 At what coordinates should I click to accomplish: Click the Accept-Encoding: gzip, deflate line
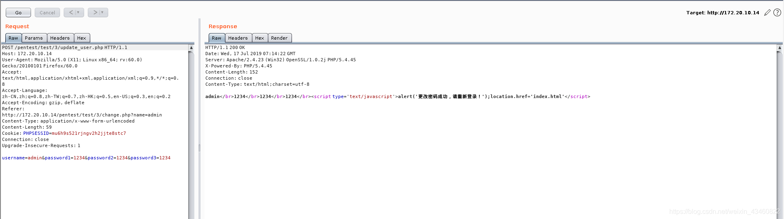(x=43, y=103)
